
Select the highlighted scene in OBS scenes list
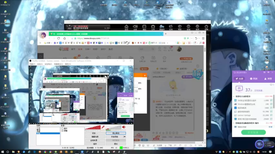[48, 133]
